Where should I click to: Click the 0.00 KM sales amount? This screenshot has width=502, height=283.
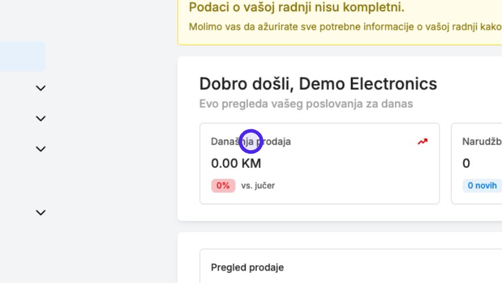[x=236, y=163]
